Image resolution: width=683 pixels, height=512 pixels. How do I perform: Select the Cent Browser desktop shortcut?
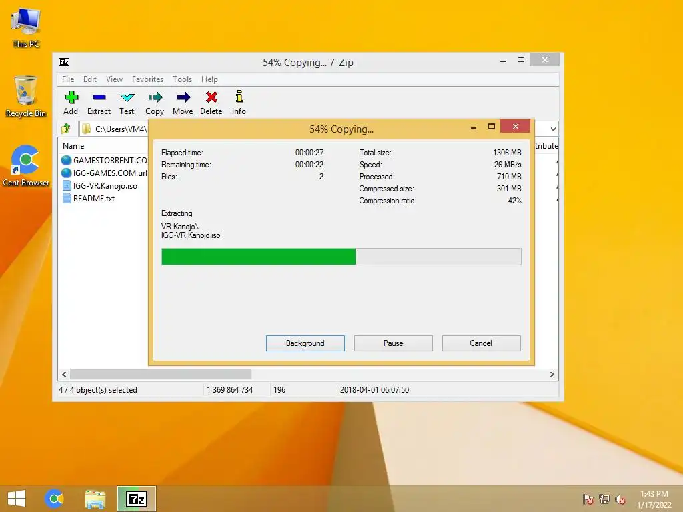(26, 166)
